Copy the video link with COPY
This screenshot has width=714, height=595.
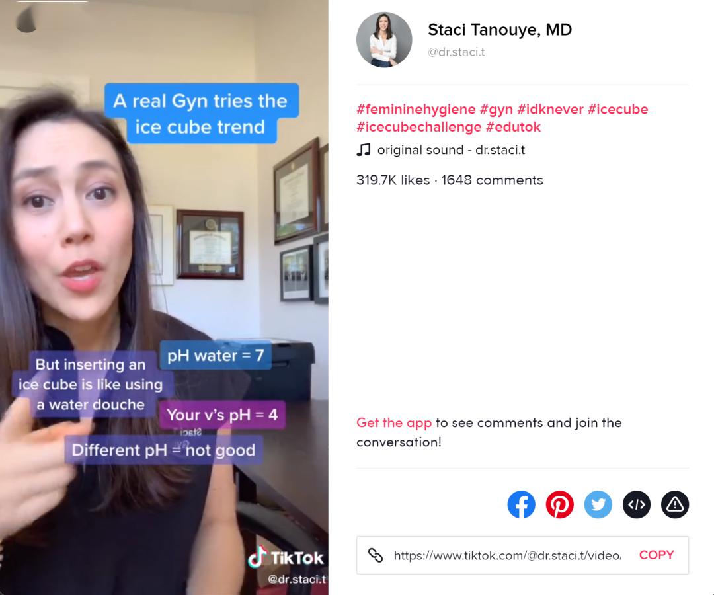coord(656,555)
